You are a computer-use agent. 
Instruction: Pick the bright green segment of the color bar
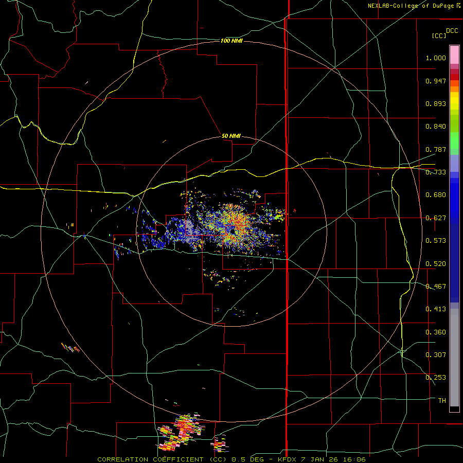[x=454, y=140]
